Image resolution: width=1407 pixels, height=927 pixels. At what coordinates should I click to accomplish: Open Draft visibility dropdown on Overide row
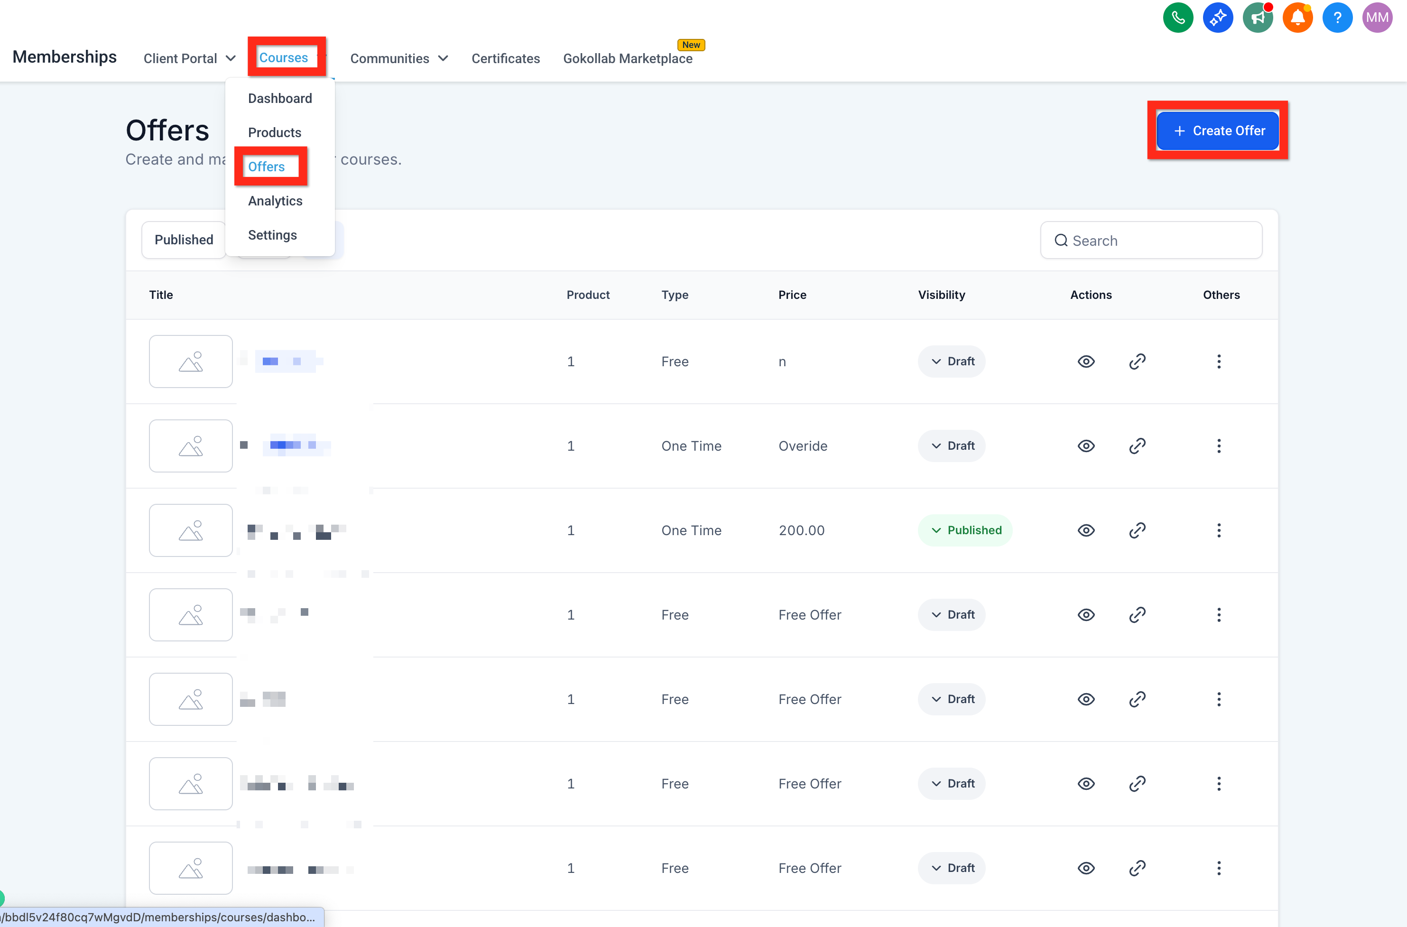coord(951,446)
